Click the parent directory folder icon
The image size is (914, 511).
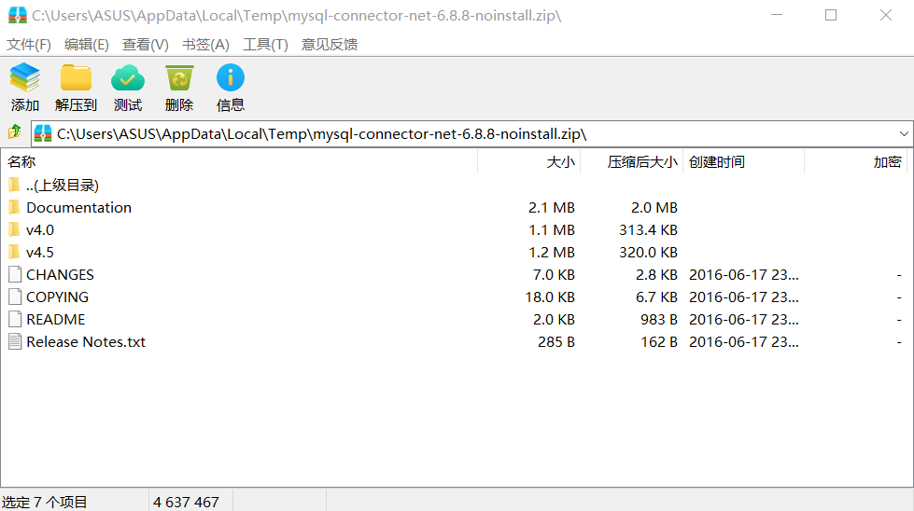pos(15,185)
